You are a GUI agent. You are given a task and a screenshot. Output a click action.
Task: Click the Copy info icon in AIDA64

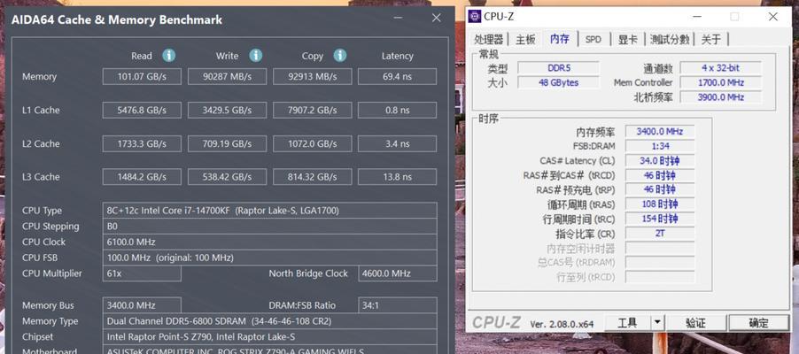coord(340,56)
